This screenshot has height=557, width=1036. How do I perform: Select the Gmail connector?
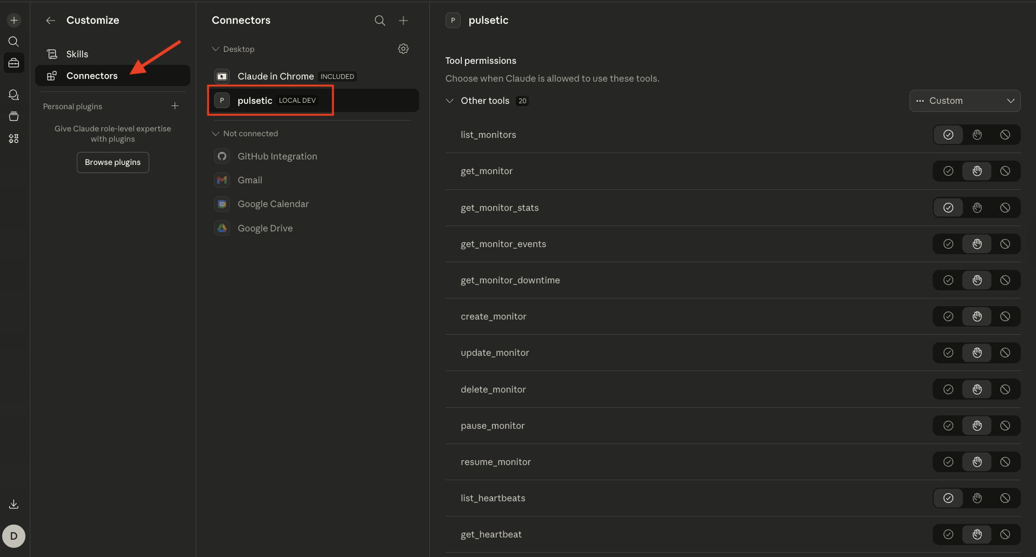click(x=313, y=180)
